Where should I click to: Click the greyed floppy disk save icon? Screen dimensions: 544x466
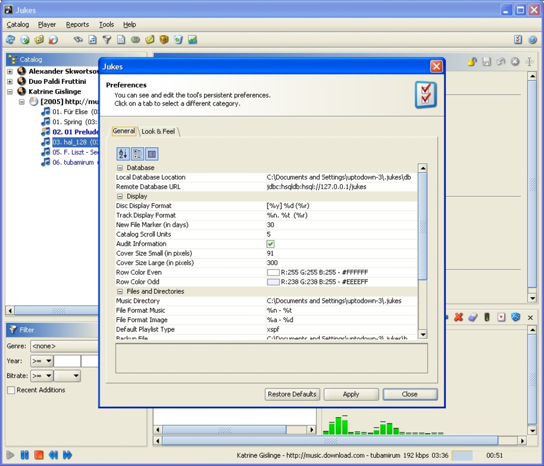(486, 62)
